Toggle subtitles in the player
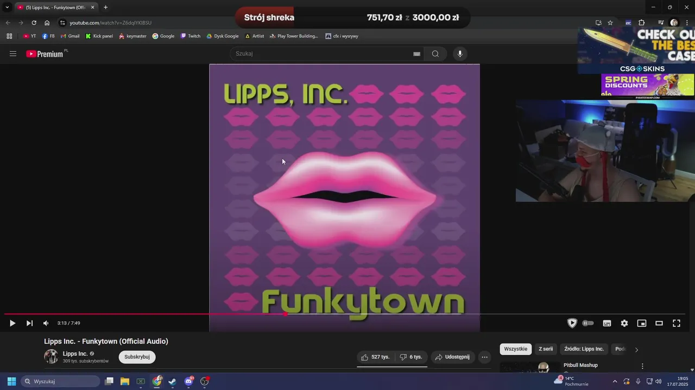The height and width of the screenshot is (390, 695). [607, 323]
